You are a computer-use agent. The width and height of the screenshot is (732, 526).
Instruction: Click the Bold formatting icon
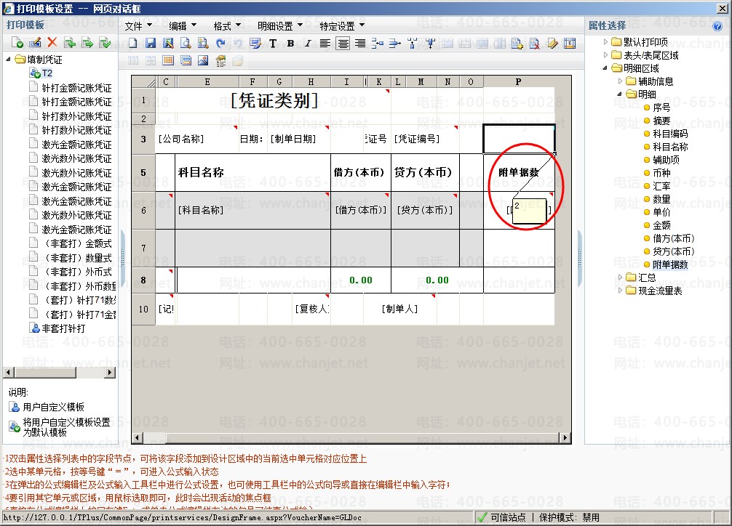coord(290,44)
